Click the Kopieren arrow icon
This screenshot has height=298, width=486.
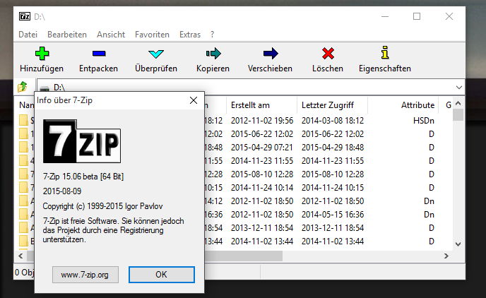pyautogui.click(x=213, y=53)
